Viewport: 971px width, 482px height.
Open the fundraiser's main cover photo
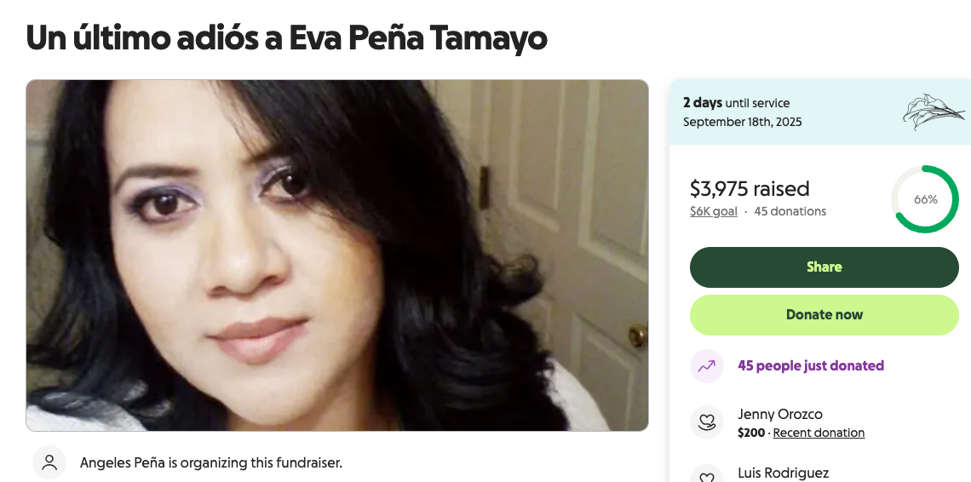tap(337, 255)
